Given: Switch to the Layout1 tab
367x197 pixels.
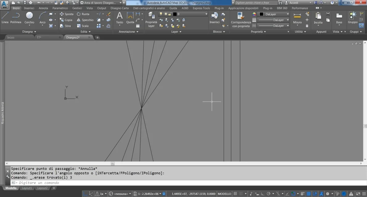Looking at the screenshot, I should click(x=27, y=188).
